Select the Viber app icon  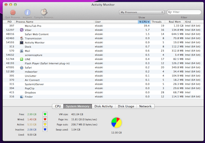(21, 30)
